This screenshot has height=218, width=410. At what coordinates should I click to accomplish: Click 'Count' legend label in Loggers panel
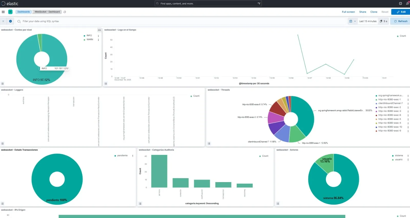(x=196, y=96)
